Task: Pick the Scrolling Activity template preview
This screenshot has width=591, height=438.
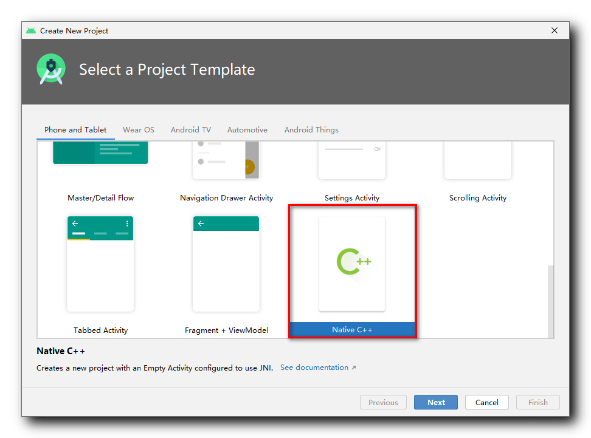Action: [477, 160]
